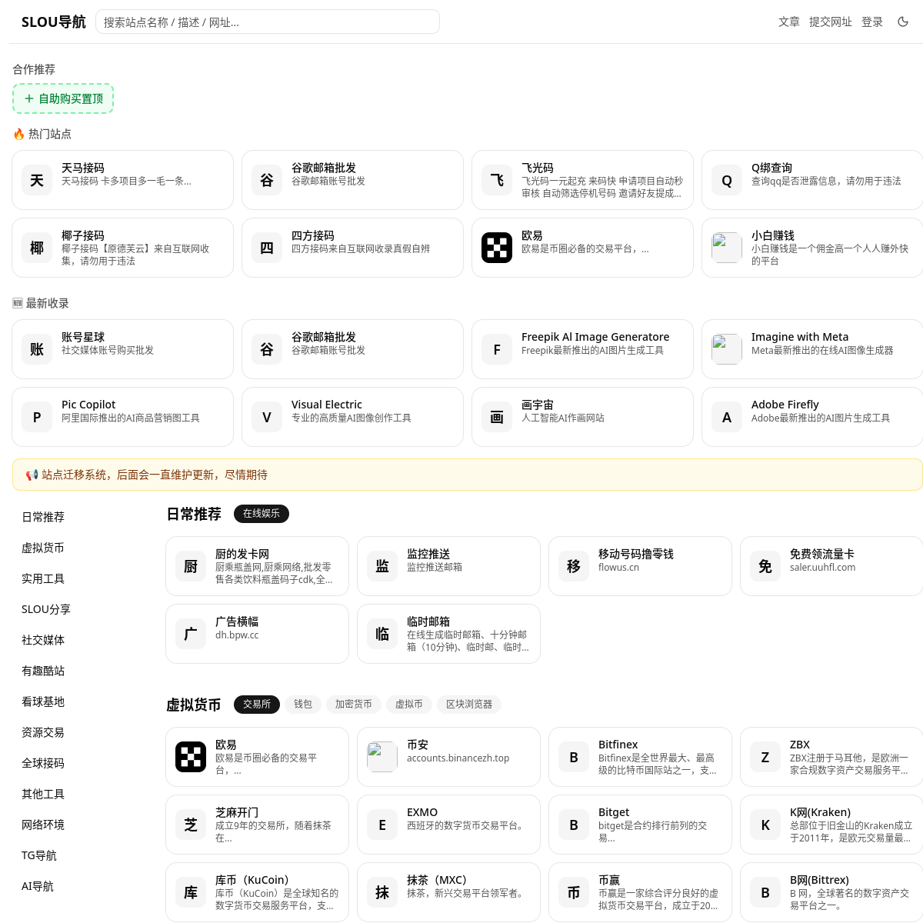923x923 pixels.
Task: Open the 文章 link in header
Action: [x=789, y=22]
